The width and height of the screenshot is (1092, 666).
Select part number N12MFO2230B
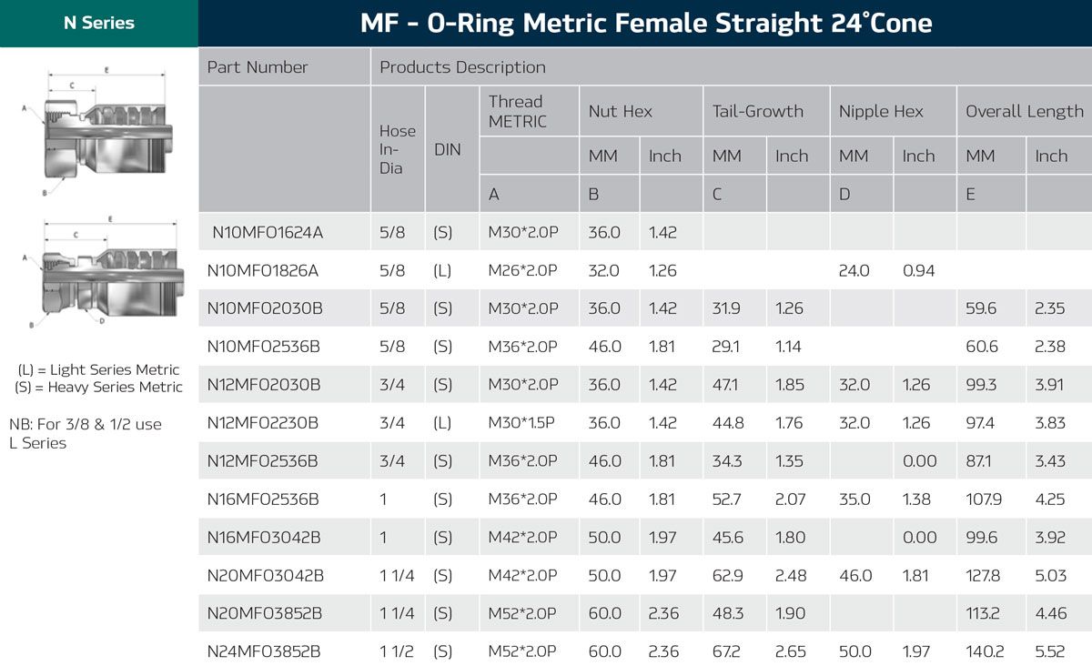(263, 423)
